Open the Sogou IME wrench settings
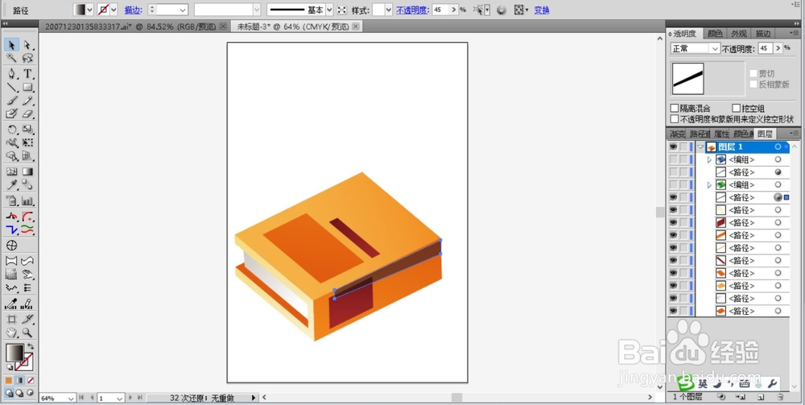 coord(772,383)
